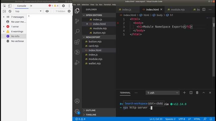Close the terminal panel
The width and height of the screenshot is (216, 121).
point(210,93)
